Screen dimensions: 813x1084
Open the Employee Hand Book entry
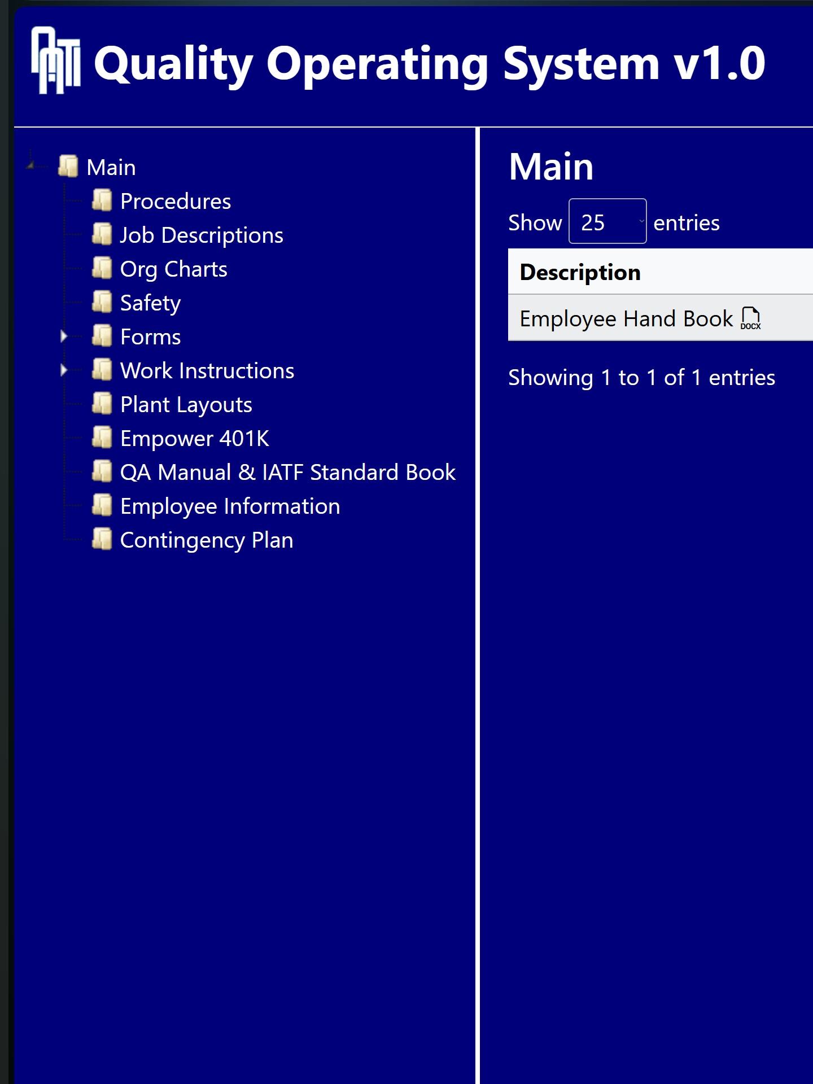(x=626, y=319)
